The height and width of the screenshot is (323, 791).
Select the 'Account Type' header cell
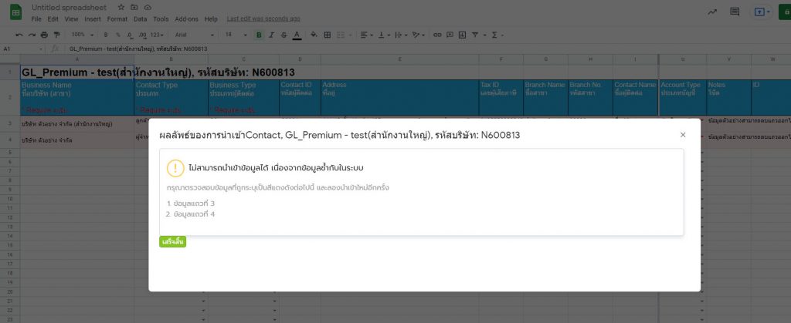pyautogui.click(x=683, y=97)
